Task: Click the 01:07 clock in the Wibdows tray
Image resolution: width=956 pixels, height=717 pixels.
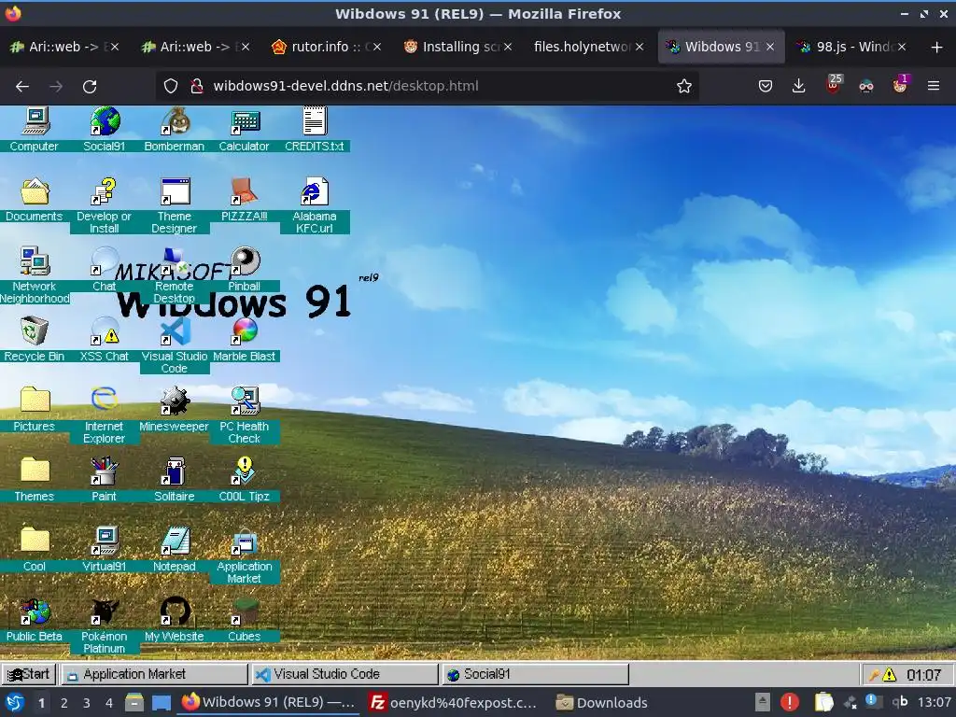Action: pos(923,675)
